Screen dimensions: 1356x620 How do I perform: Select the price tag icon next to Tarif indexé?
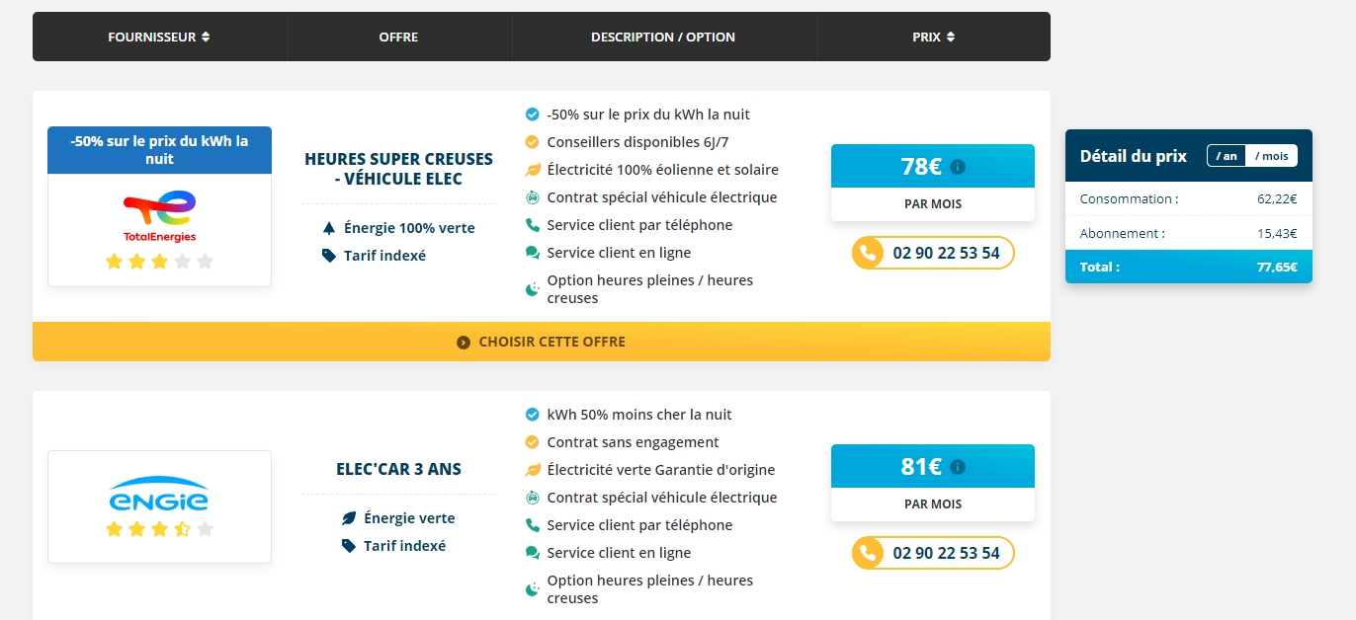pyautogui.click(x=330, y=255)
